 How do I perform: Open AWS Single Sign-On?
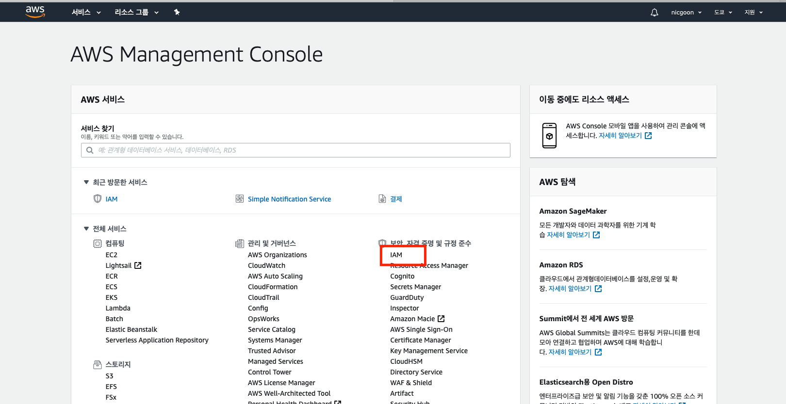tap(421, 329)
